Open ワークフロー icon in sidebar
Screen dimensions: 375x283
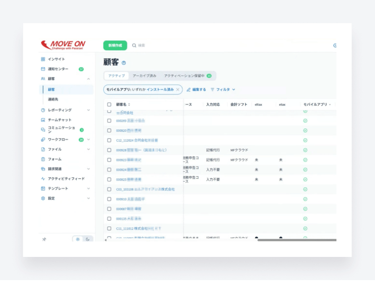click(x=43, y=140)
